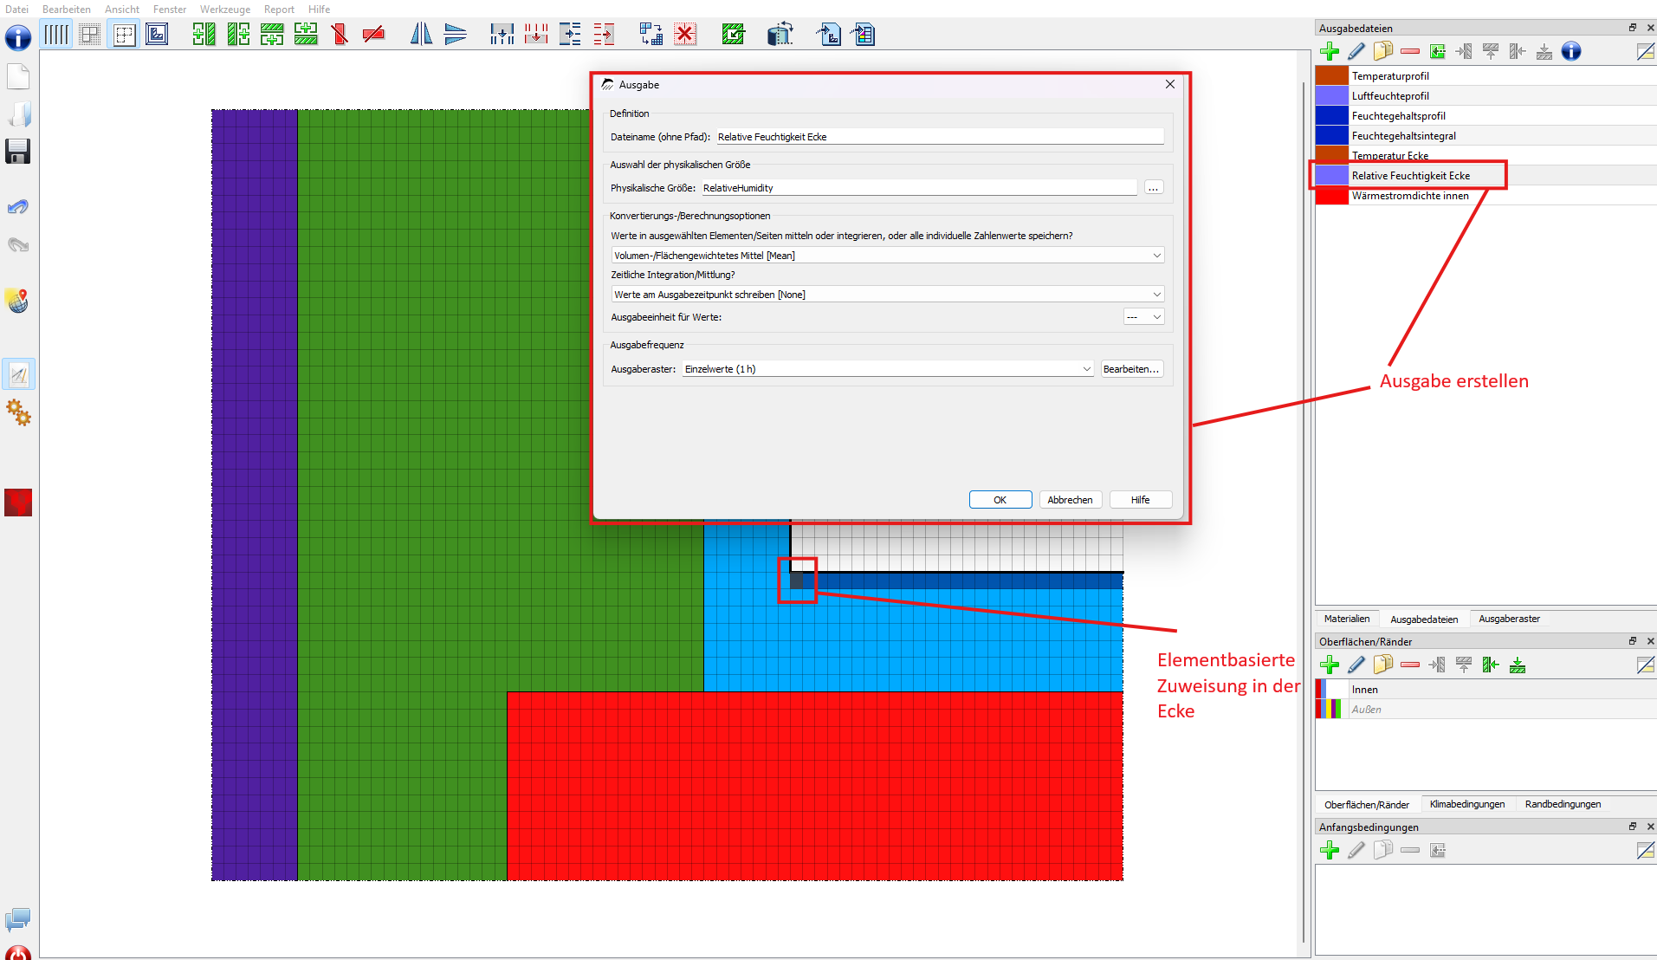Click the orange swatch of Temperaturprofil
Image resolution: width=1657 pixels, height=960 pixels.
pyautogui.click(x=1332, y=76)
